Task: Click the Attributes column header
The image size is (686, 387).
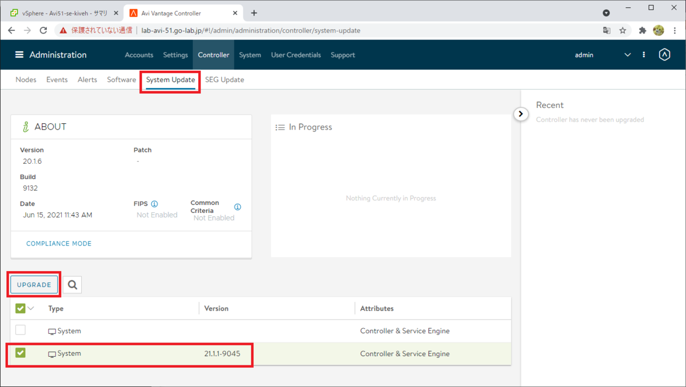Action: [x=377, y=308]
